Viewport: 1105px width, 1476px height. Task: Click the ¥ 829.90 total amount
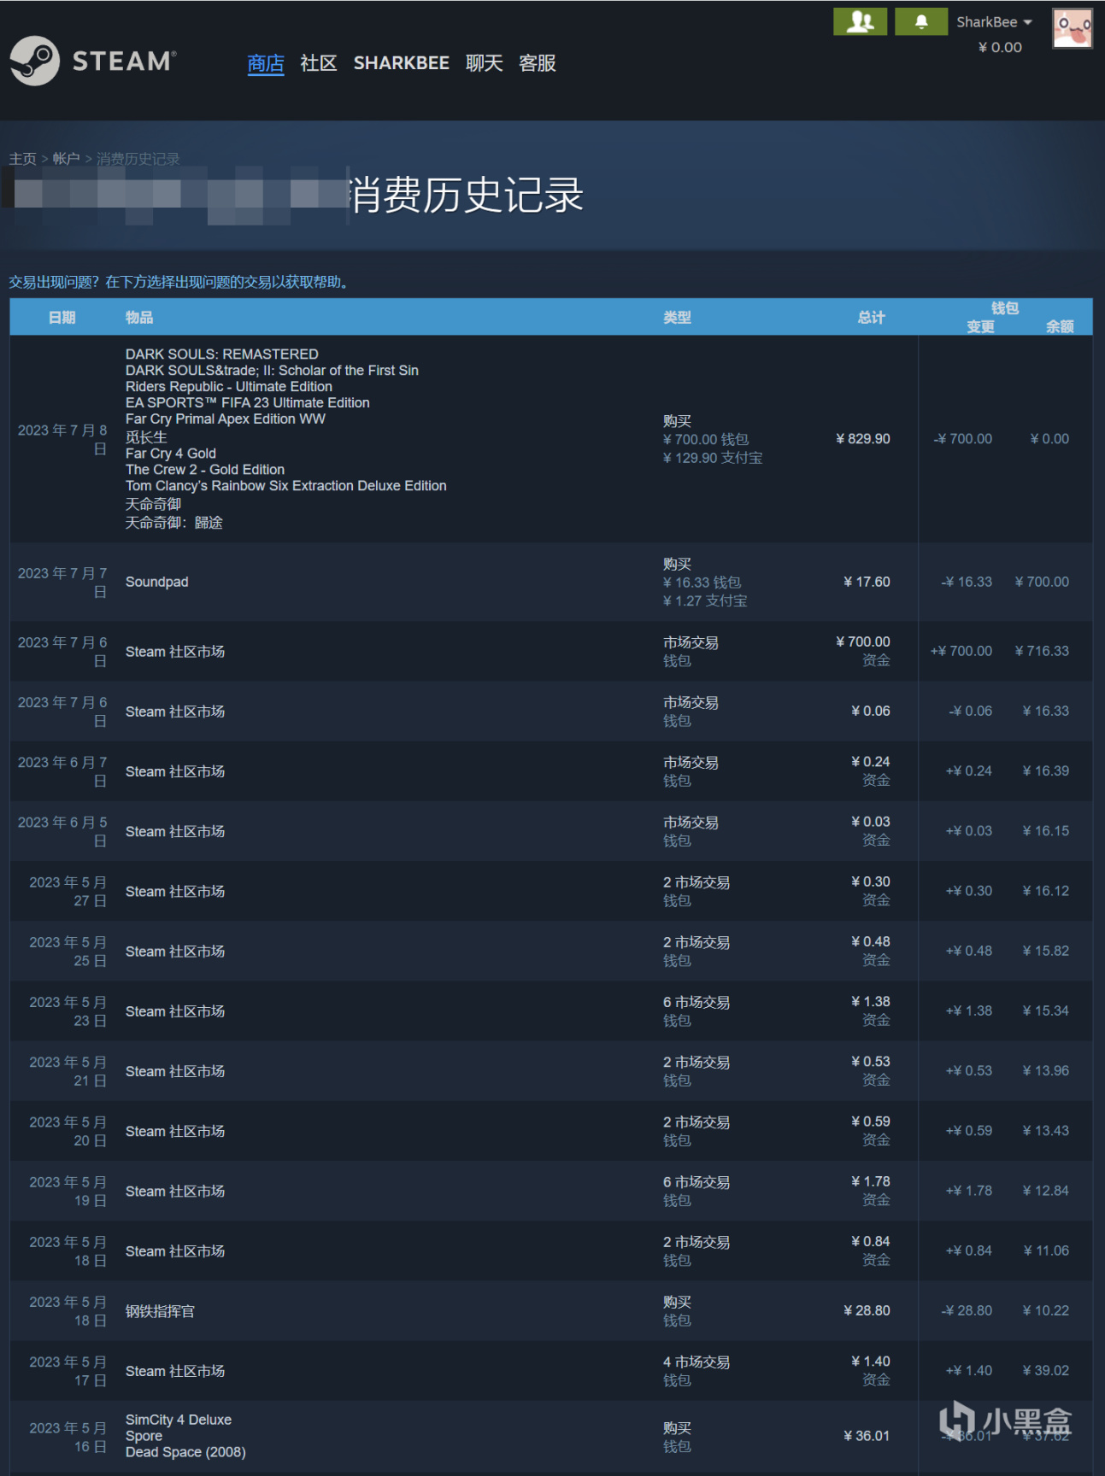pos(863,439)
